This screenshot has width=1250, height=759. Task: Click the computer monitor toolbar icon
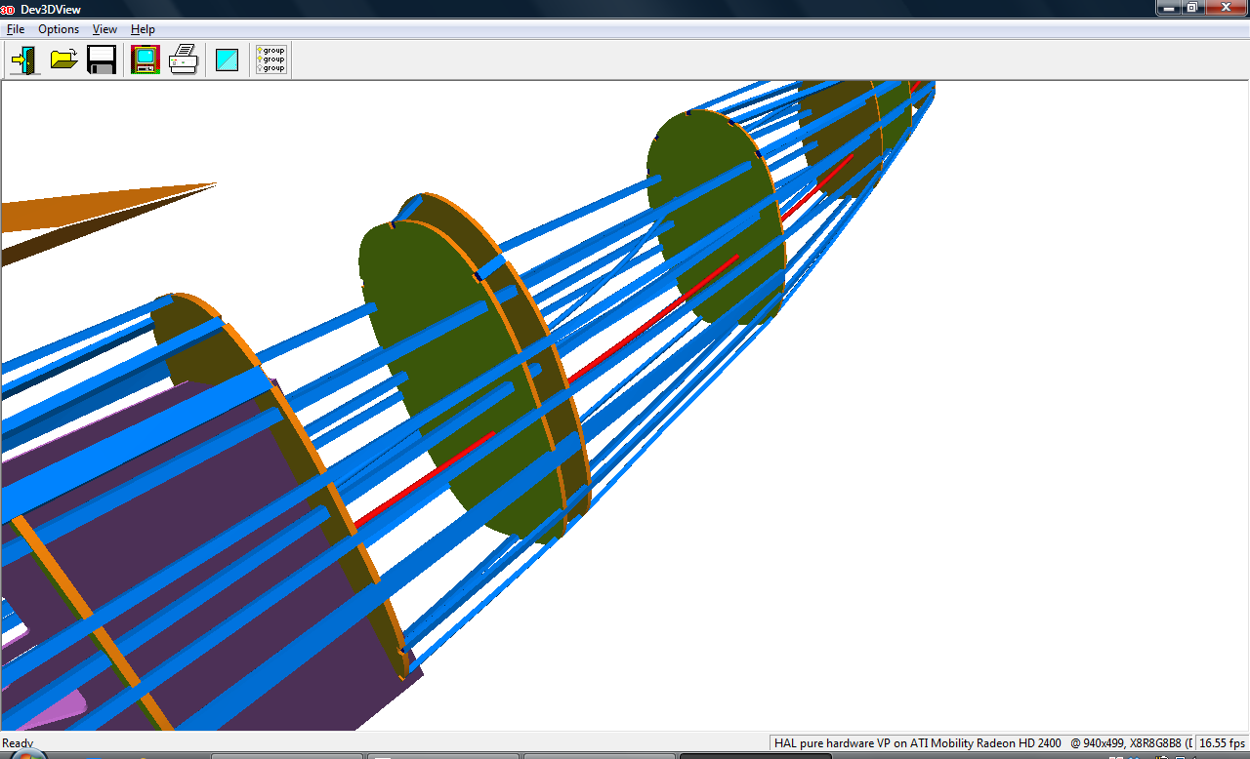146,60
